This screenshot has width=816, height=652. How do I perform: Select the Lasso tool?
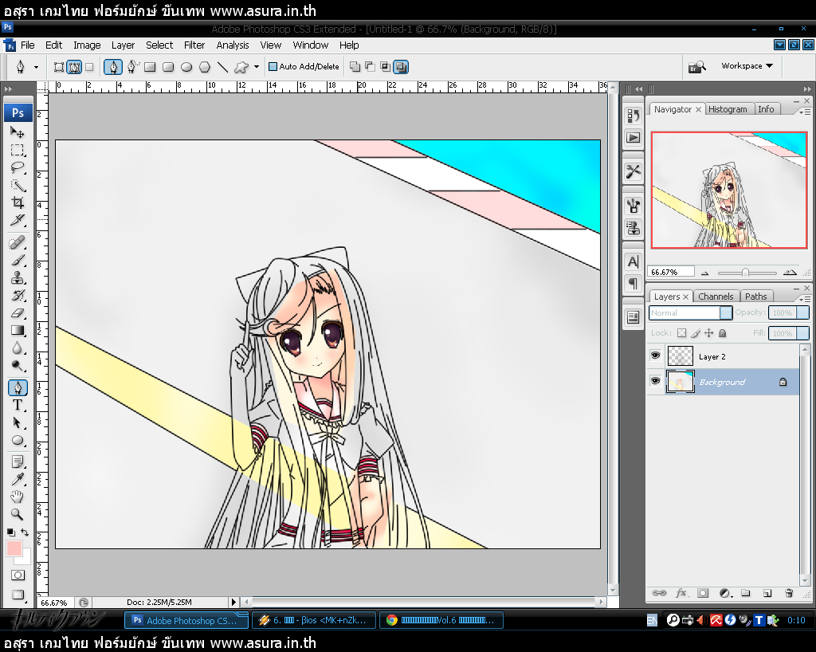click(x=18, y=167)
